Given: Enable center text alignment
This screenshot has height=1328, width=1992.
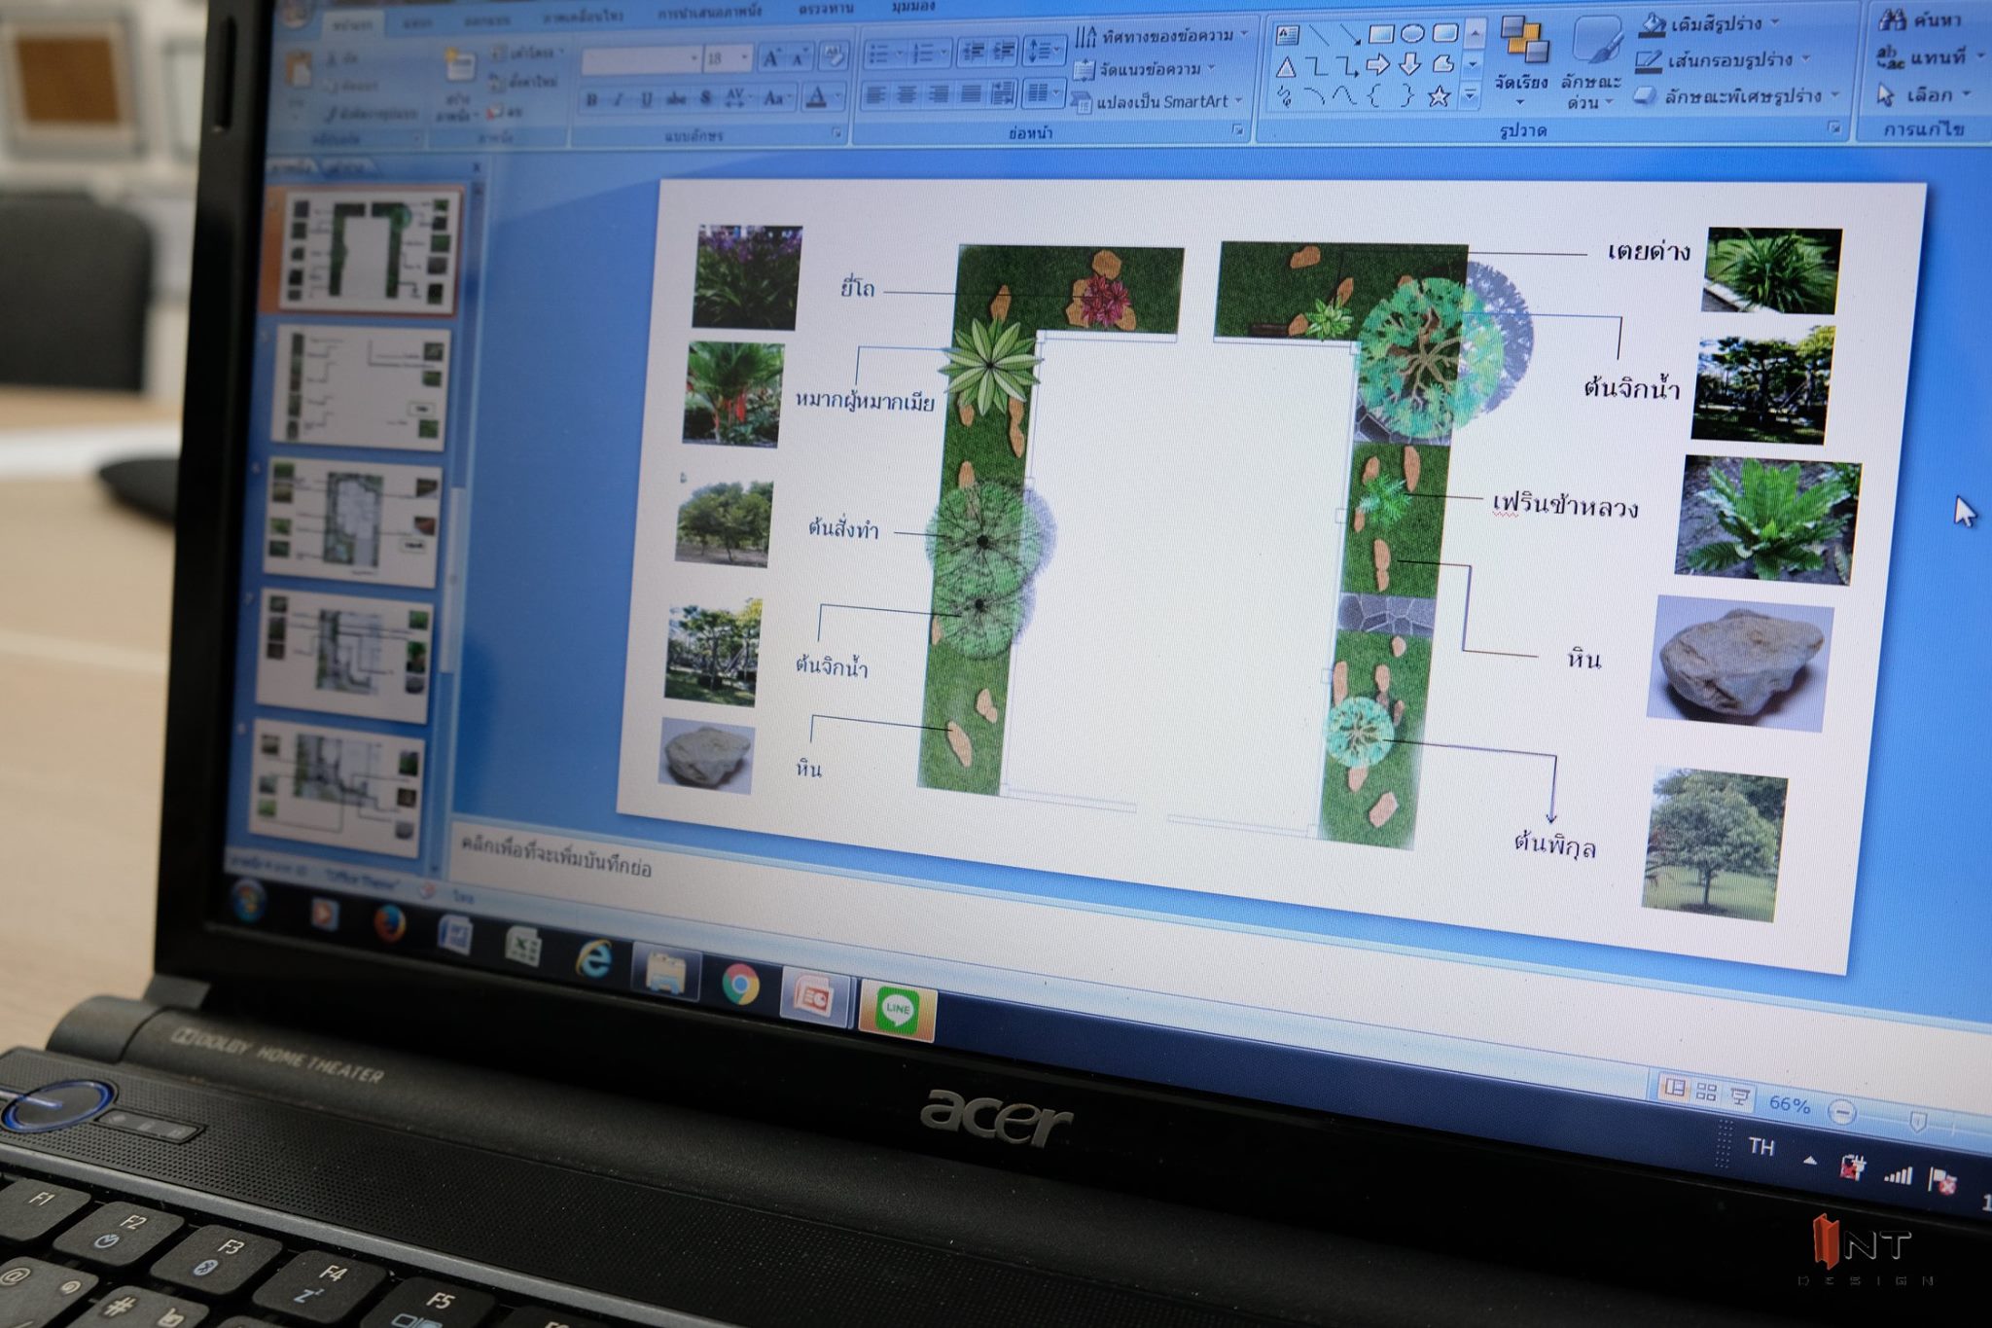Looking at the screenshot, I should tap(907, 94).
